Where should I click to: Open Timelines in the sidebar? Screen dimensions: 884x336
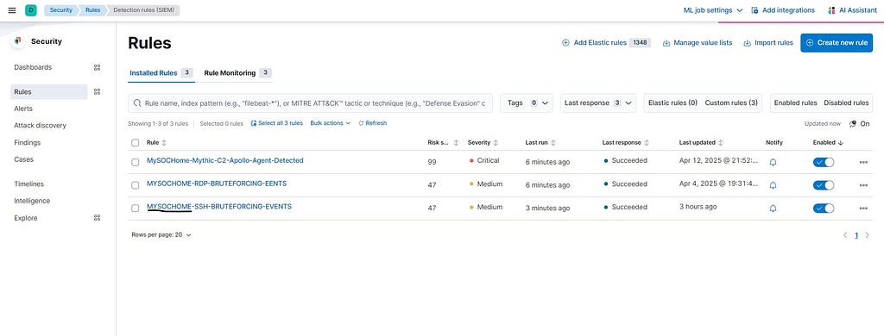pos(28,184)
